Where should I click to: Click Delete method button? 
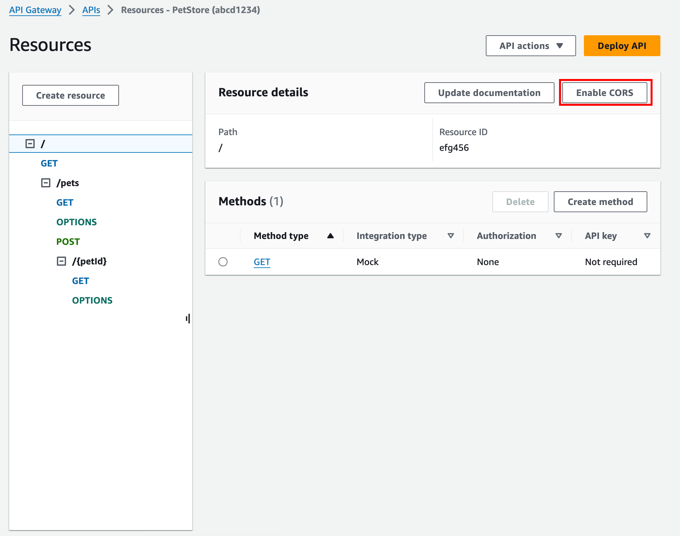(x=520, y=201)
